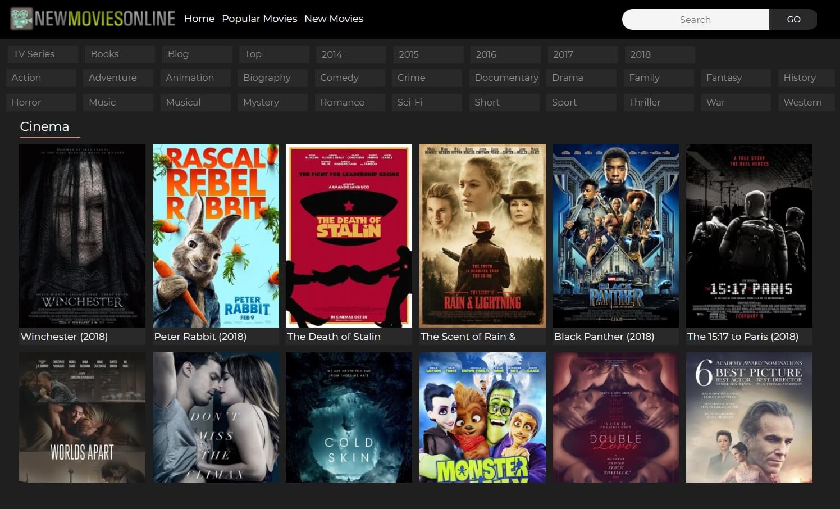Select the Crime genre
Image resolution: width=840 pixels, height=509 pixels.
coord(427,78)
